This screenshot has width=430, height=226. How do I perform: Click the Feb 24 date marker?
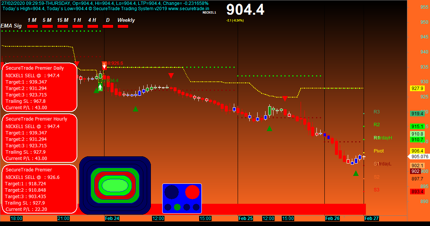112,218
